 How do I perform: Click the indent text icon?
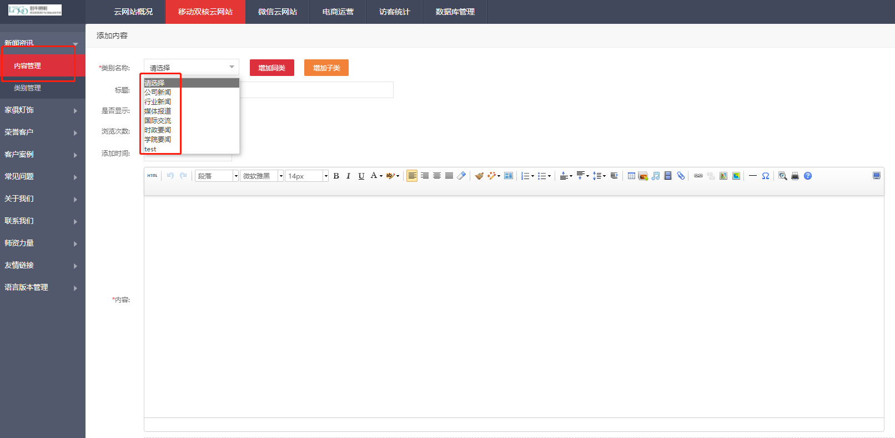pos(614,176)
